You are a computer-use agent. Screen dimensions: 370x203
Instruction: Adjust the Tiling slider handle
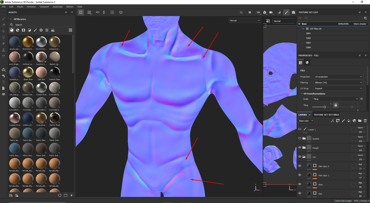tap(325, 107)
